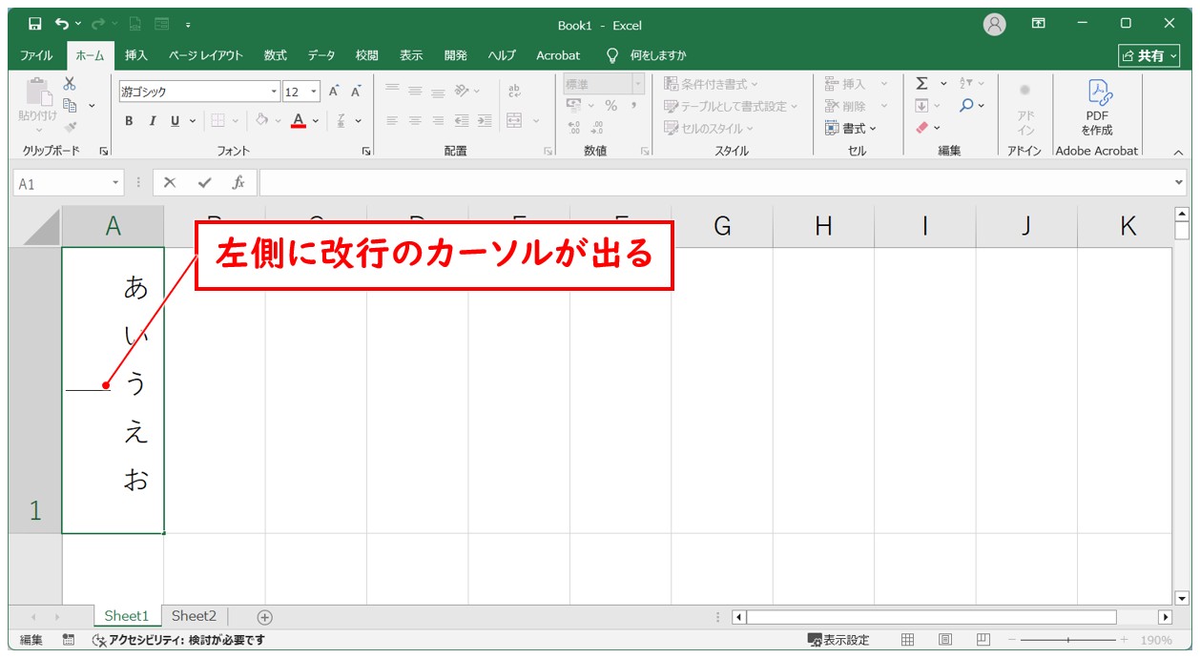This screenshot has width=1200, height=658.
Task: Align cell text to the left
Action: tap(392, 121)
